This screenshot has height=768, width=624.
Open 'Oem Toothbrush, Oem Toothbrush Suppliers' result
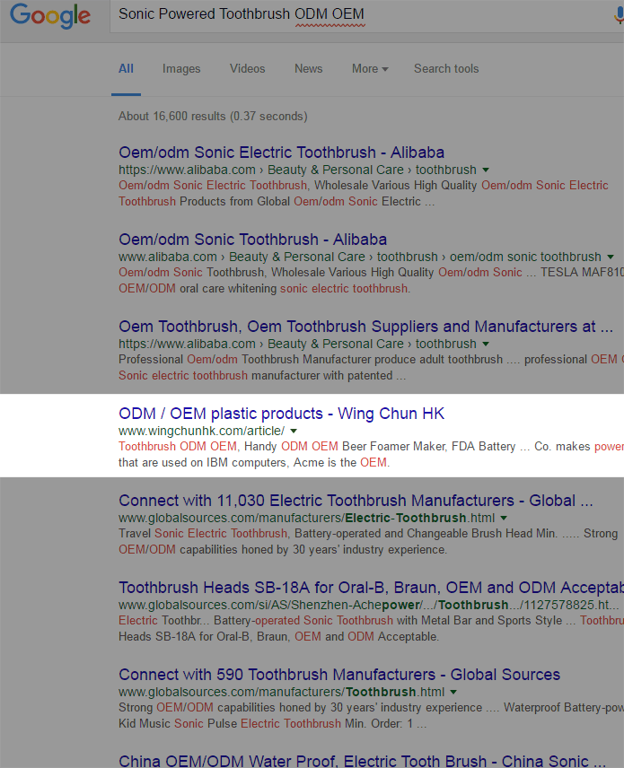click(365, 327)
